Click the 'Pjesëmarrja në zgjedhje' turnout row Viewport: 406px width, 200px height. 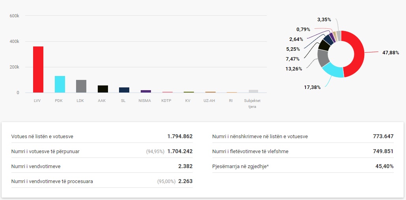(x=303, y=167)
